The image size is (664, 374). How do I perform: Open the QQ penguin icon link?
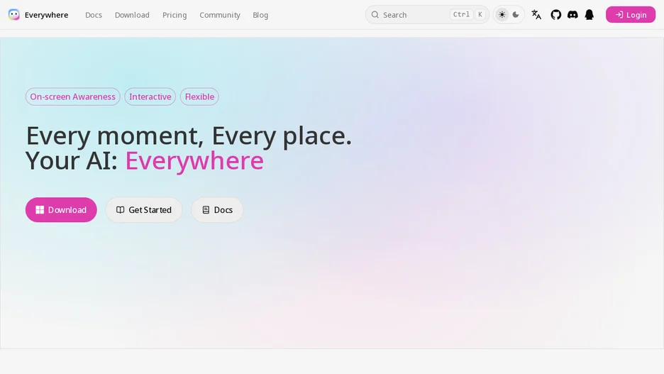tap(589, 15)
